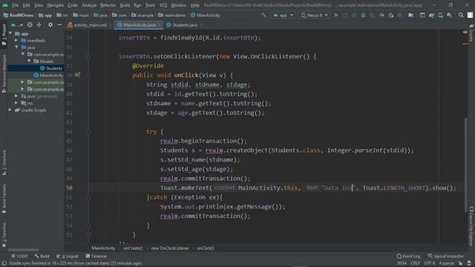The height and width of the screenshot is (267, 475).
Task: Click the Project panel horizontal scrollbar
Action: (x=24, y=250)
